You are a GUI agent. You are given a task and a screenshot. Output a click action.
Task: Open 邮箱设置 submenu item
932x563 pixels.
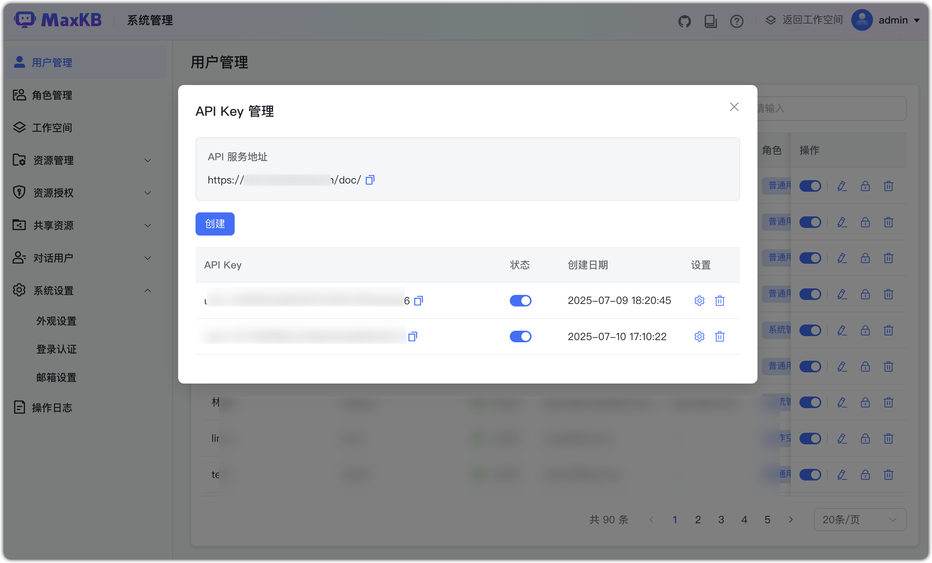coord(56,377)
